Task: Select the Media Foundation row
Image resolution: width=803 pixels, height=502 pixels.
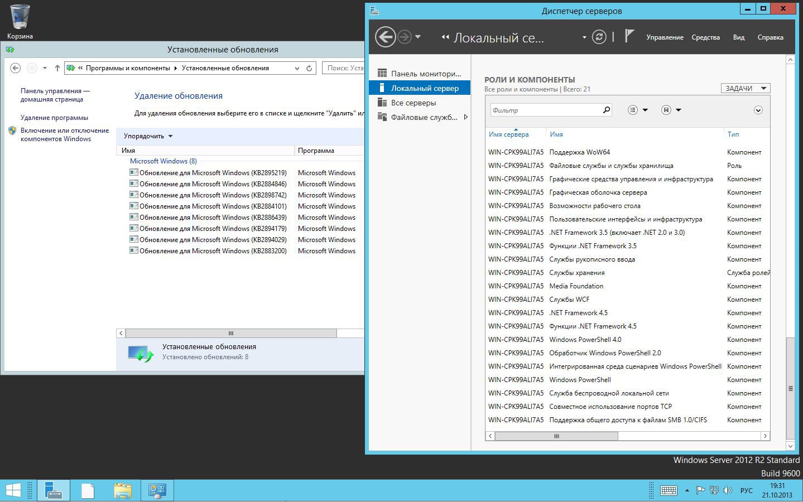Action: click(628, 286)
